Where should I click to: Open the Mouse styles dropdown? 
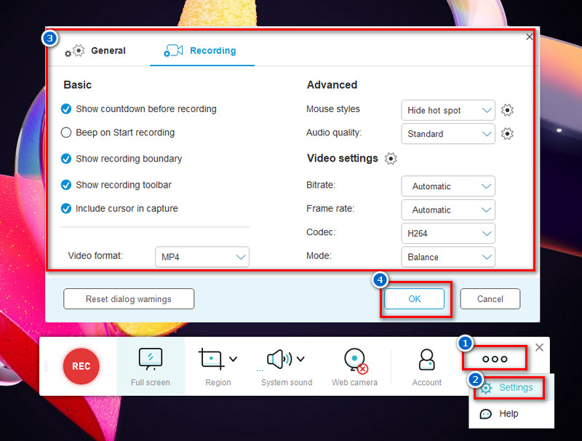(x=448, y=111)
